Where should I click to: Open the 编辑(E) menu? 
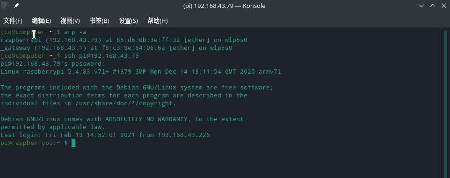41,21
